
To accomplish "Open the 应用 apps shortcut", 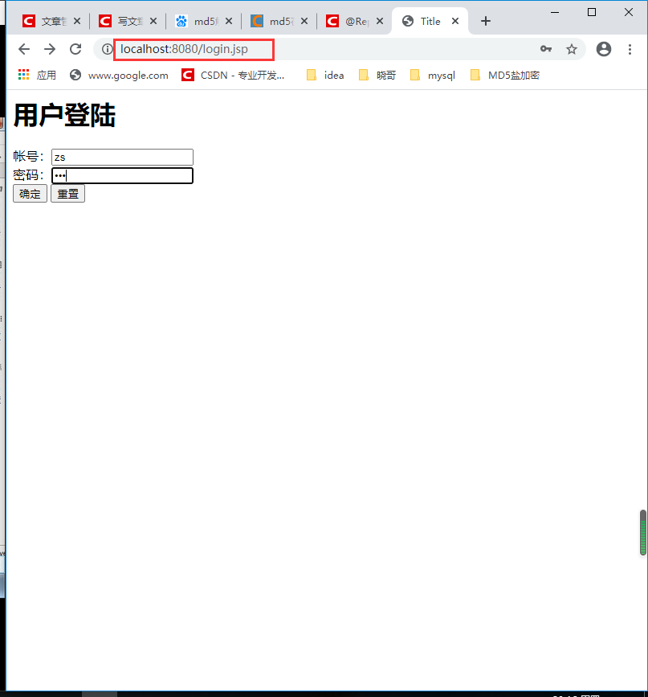I will (37, 75).
